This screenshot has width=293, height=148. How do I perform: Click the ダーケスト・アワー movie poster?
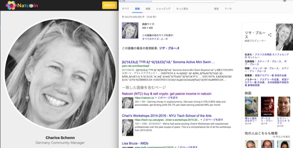pos(268,107)
